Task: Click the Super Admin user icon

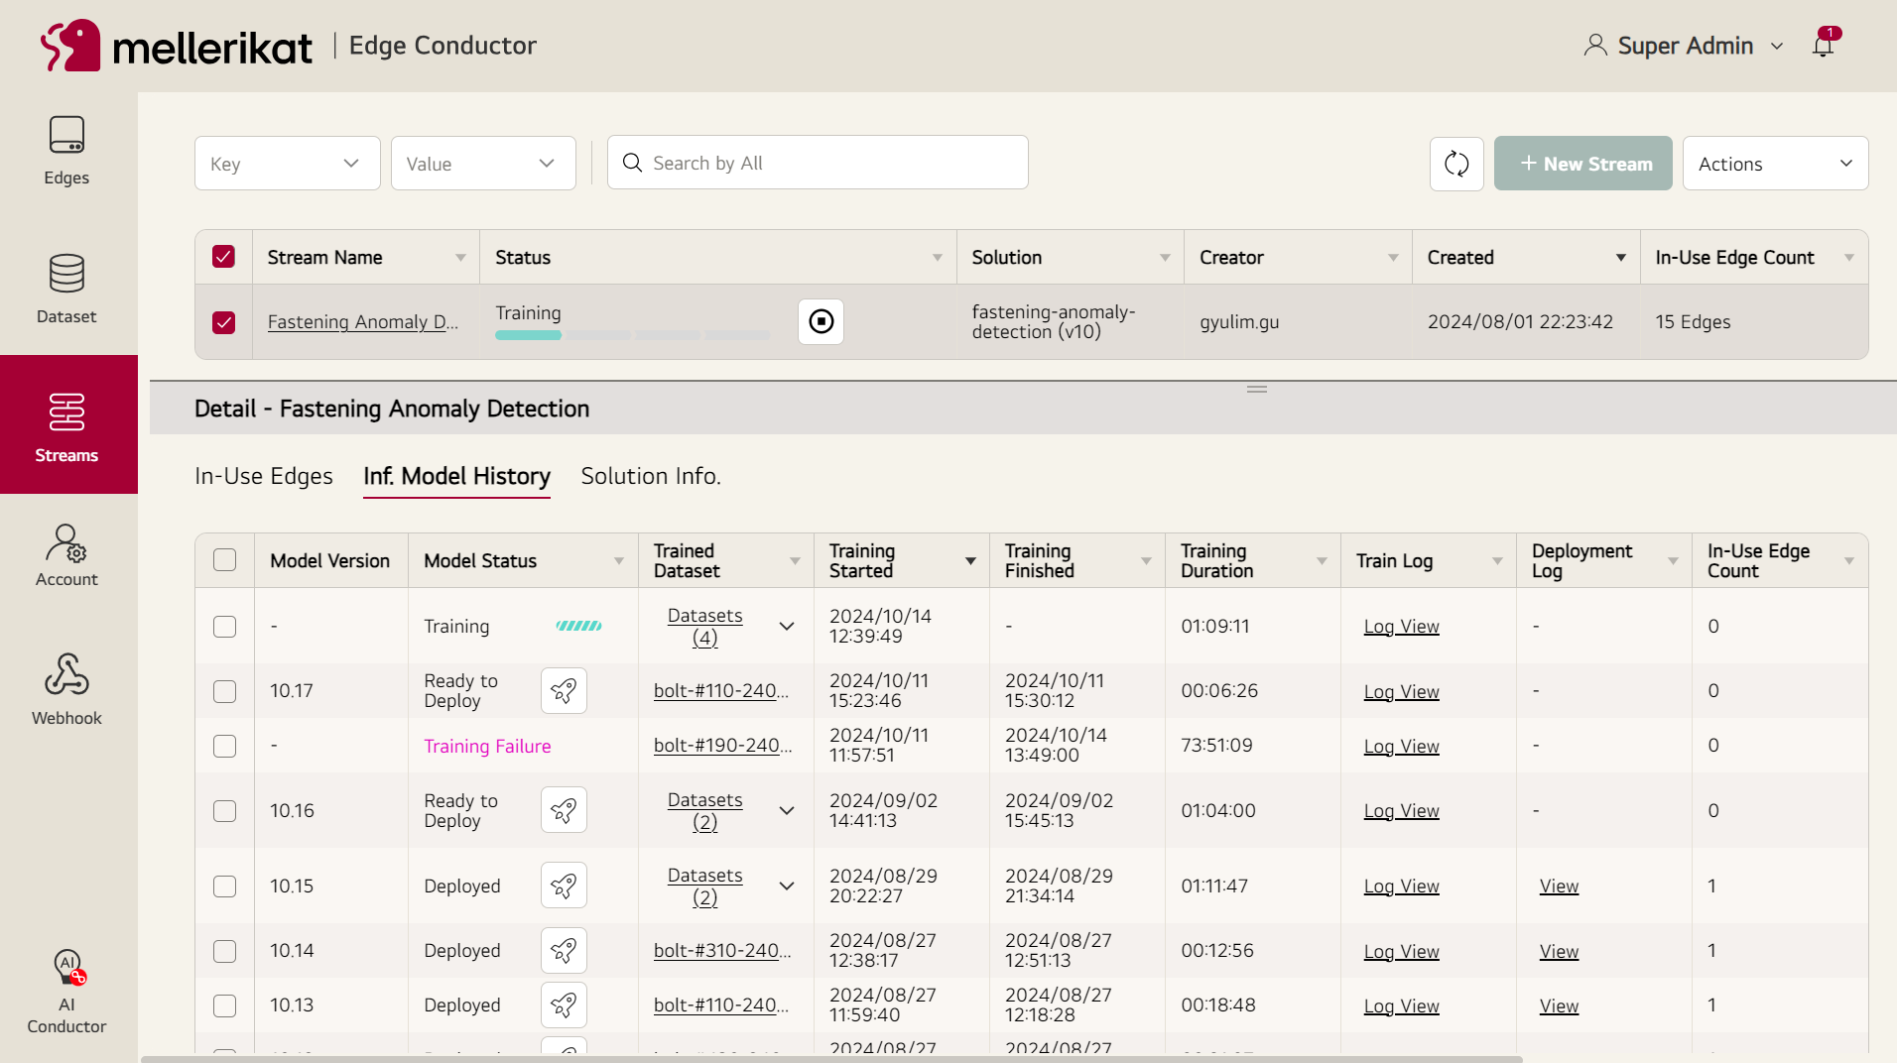Action: click(1594, 46)
